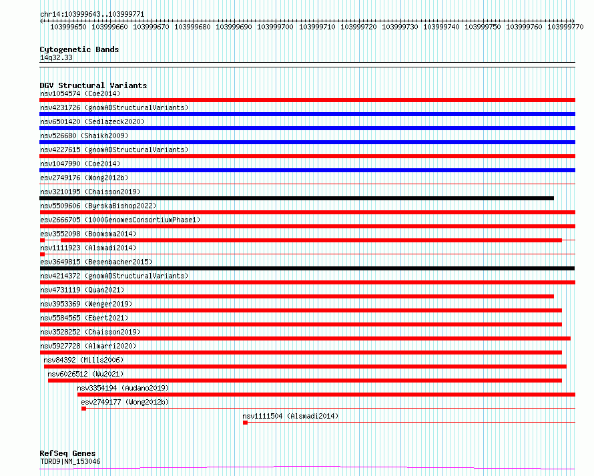Select the nsv1111923 (Alsmadi2014) label
This screenshot has width=594, height=476.
[x=88, y=248]
